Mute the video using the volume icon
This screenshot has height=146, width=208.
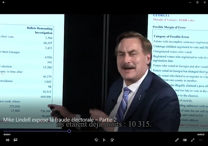coord(7,140)
